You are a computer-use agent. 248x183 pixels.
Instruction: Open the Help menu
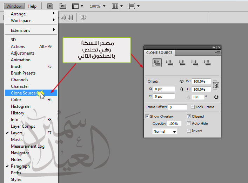(x=32, y=6)
